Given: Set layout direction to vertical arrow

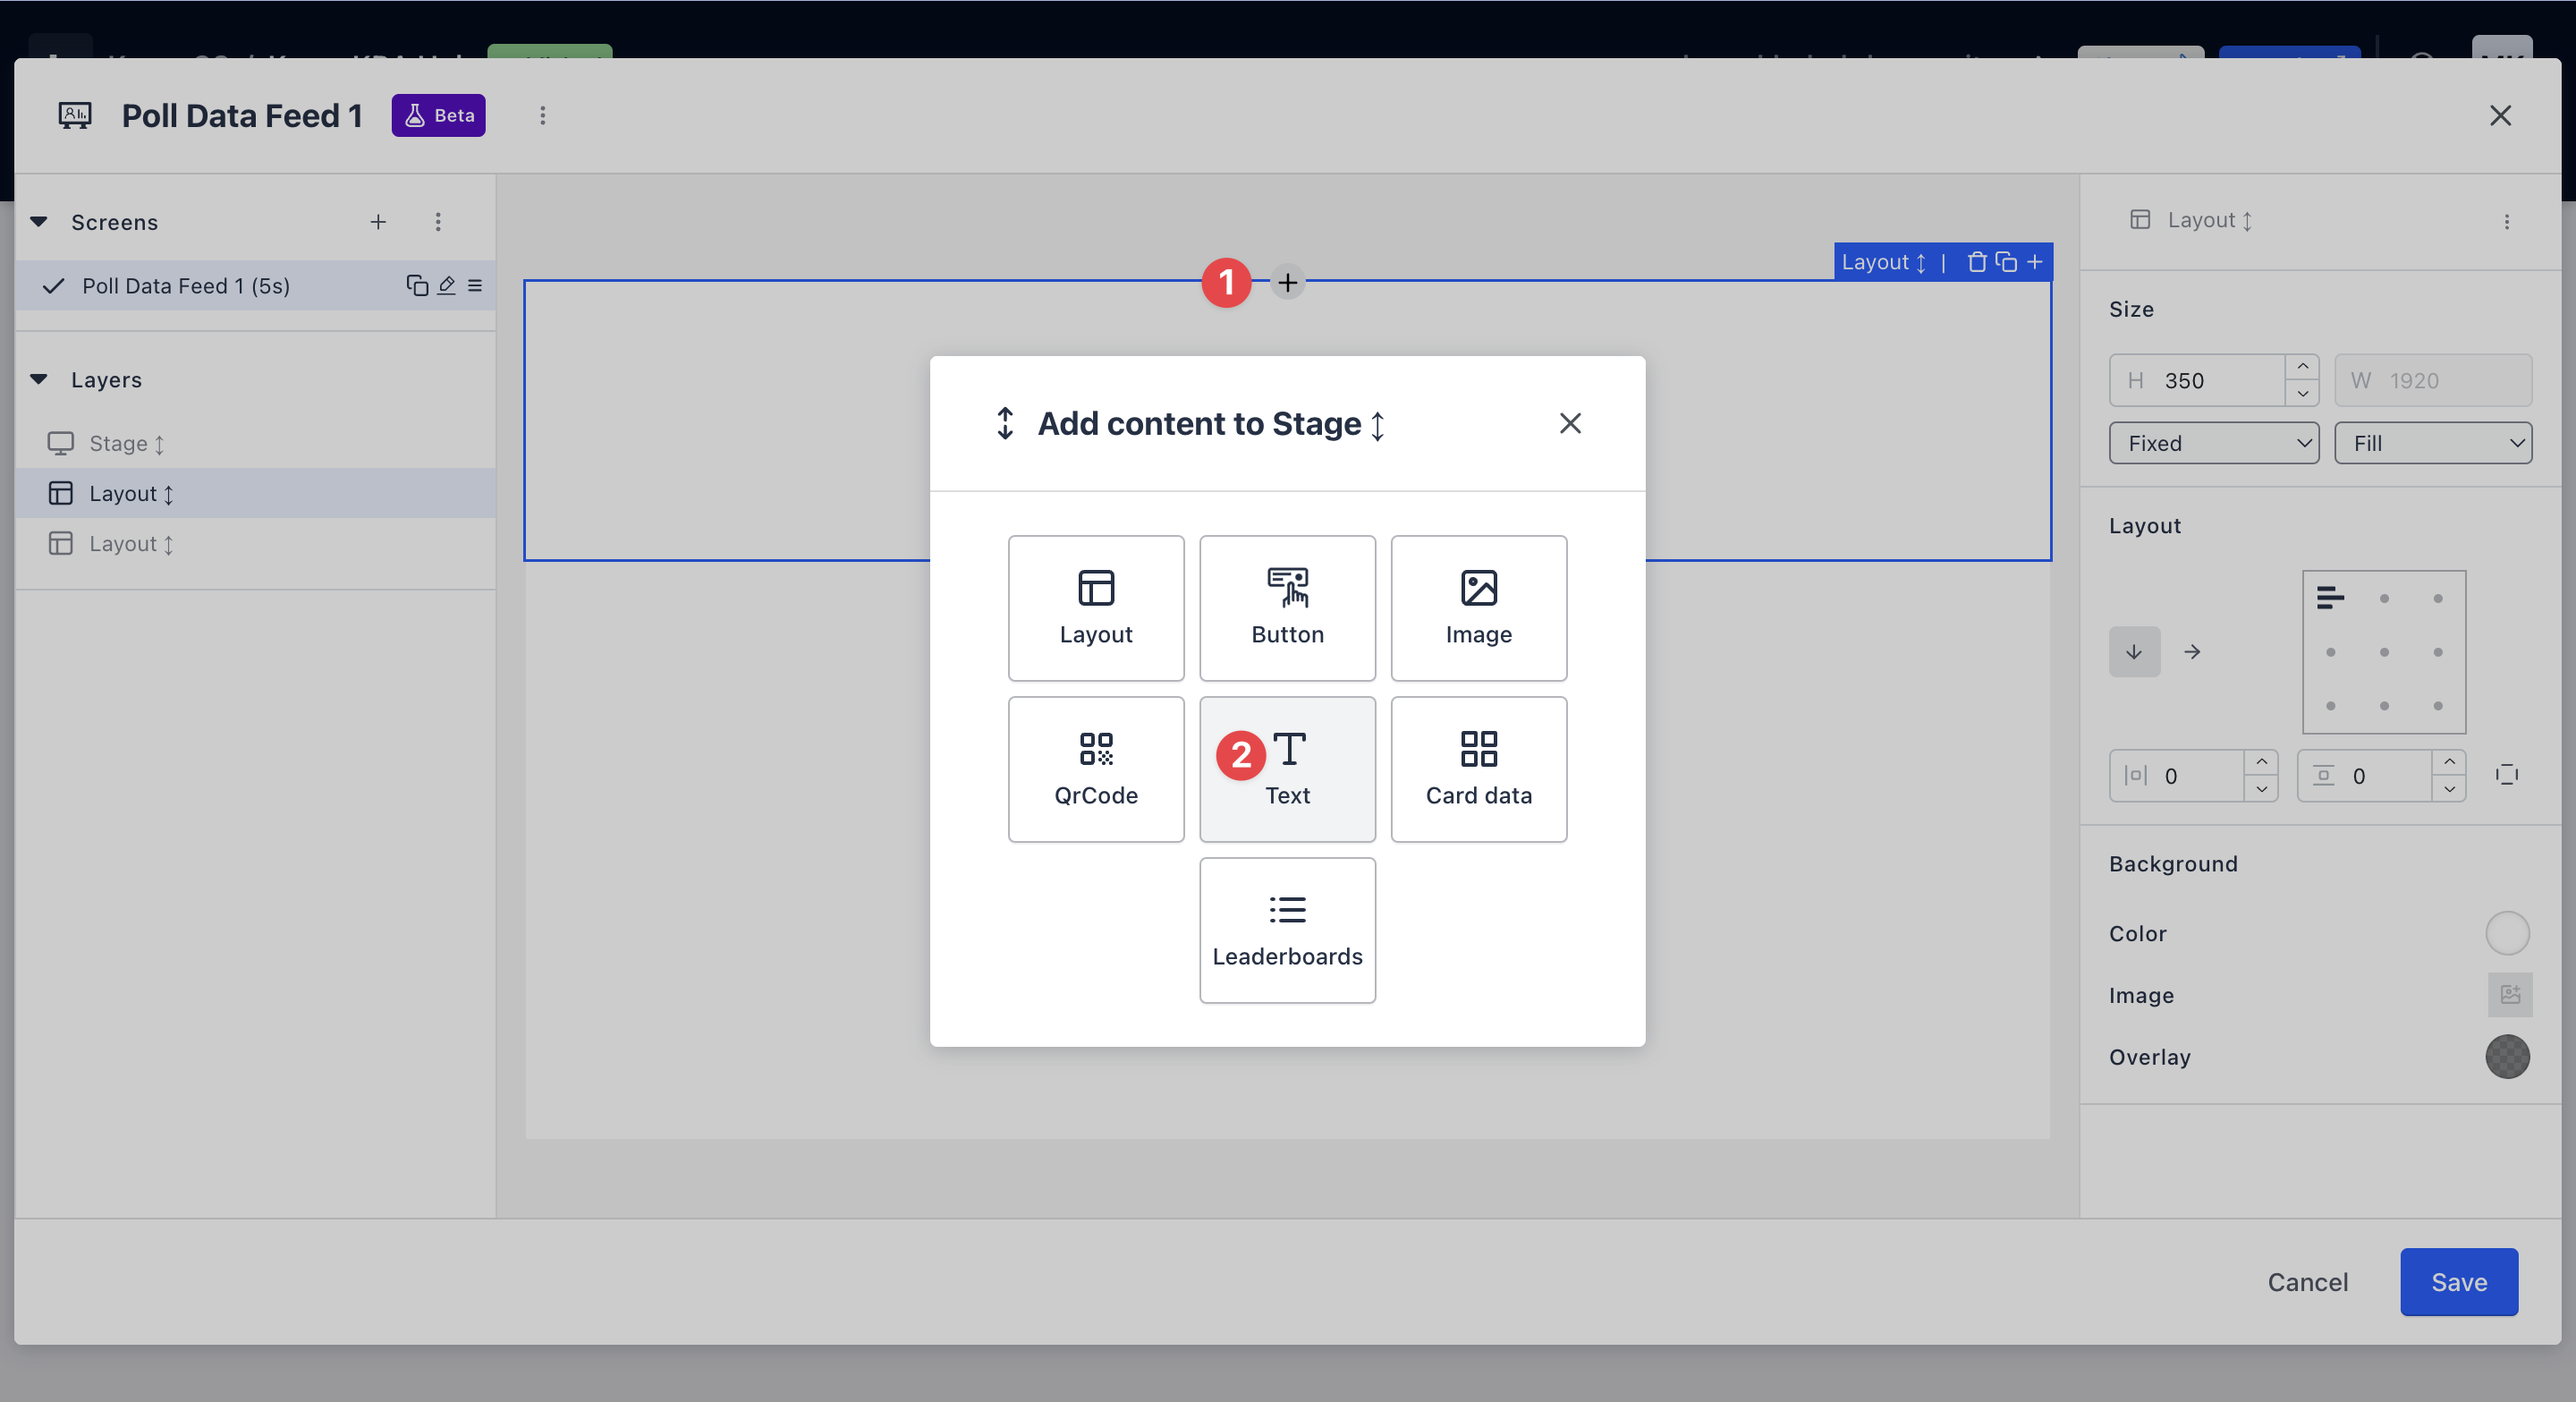Looking at the screenshot, I should [x=2134, y=652].
